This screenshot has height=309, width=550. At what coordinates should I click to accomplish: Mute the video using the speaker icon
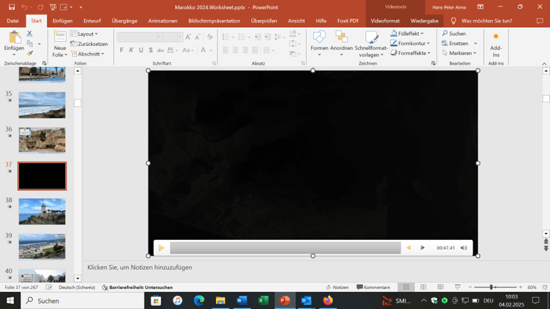pos(464,248)
